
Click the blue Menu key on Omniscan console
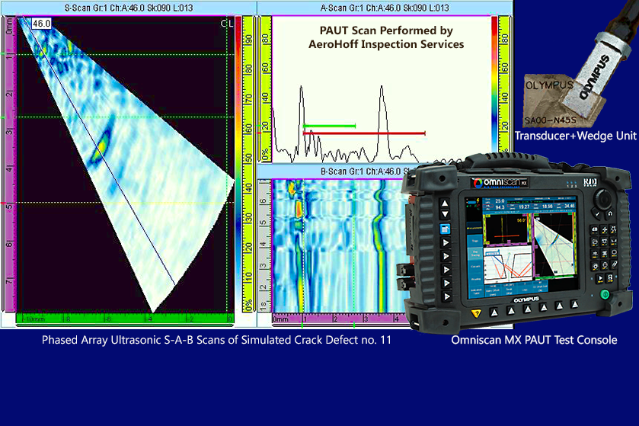pos(445,229)
